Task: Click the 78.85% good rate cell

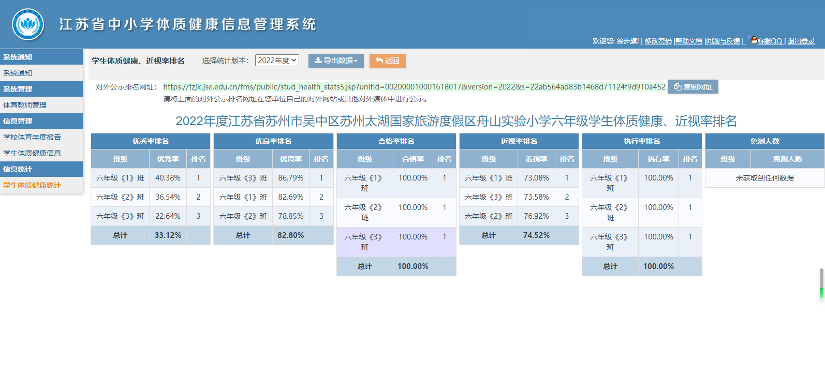Action: 291,216
